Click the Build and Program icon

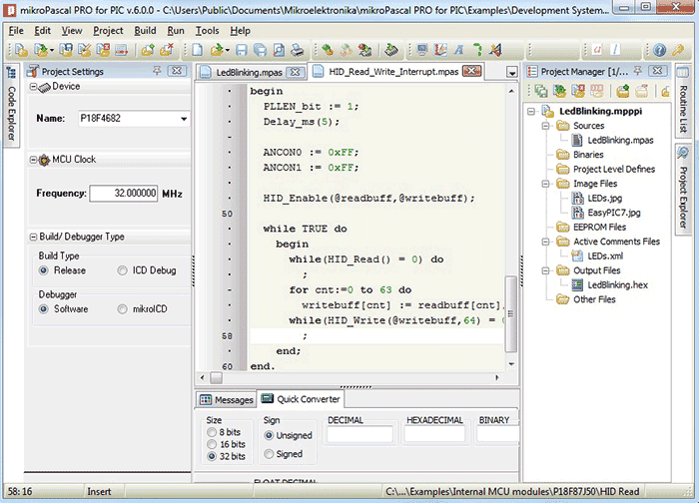(x=364, y=50)
